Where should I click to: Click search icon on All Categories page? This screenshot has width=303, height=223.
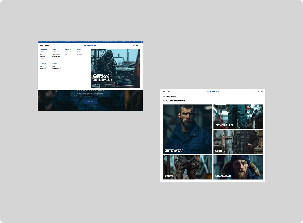[257, 91]
